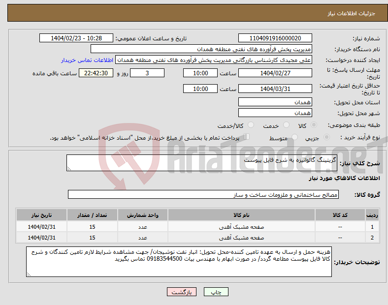Click unit عدد in row 1
This screenshot has width=388, height=305.
[x=143, y=227]
